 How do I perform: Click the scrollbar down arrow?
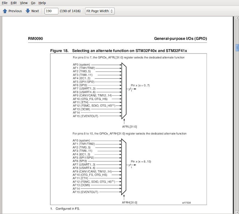(x=237, y=212)
